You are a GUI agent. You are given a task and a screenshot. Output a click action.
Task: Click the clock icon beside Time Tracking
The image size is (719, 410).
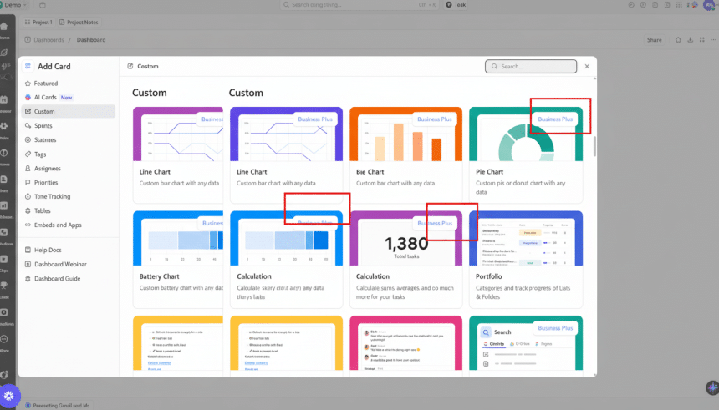[28, 196]
